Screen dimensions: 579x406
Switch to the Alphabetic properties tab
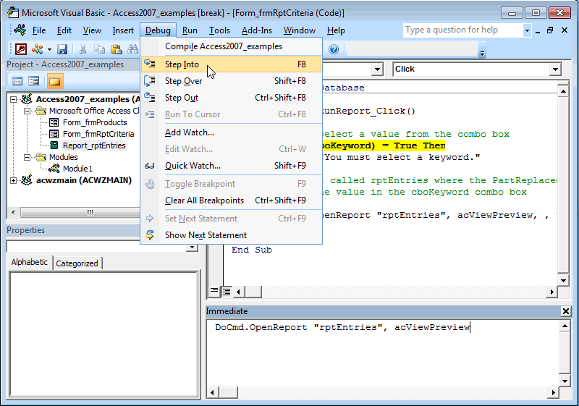(x=30, y=262)
